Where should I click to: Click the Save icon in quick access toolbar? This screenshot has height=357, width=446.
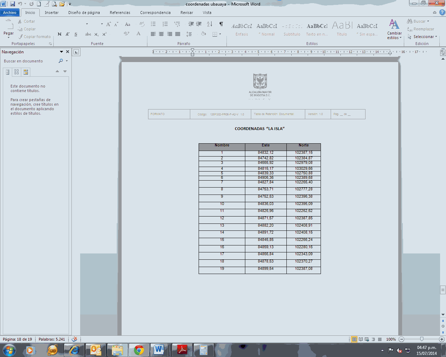coord(13,4)
